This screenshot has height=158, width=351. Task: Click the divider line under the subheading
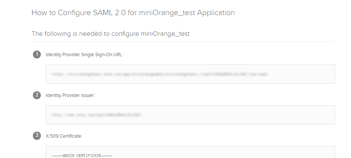[183, 41]
